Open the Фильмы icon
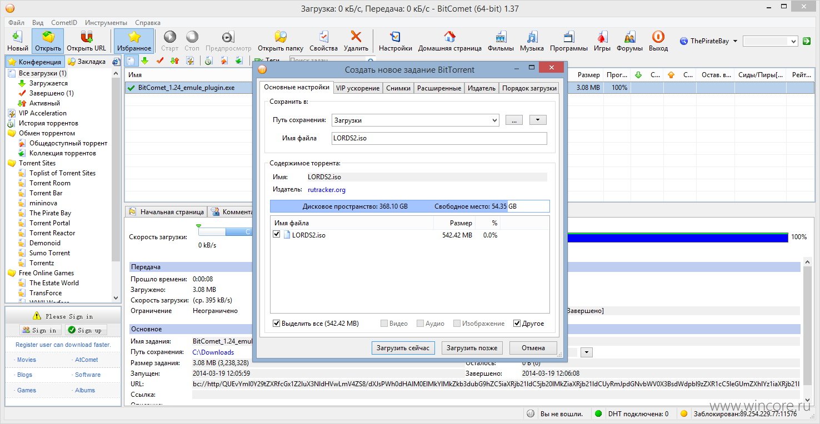The height and width of the screenshot is (424, 820). click(501, 37)
